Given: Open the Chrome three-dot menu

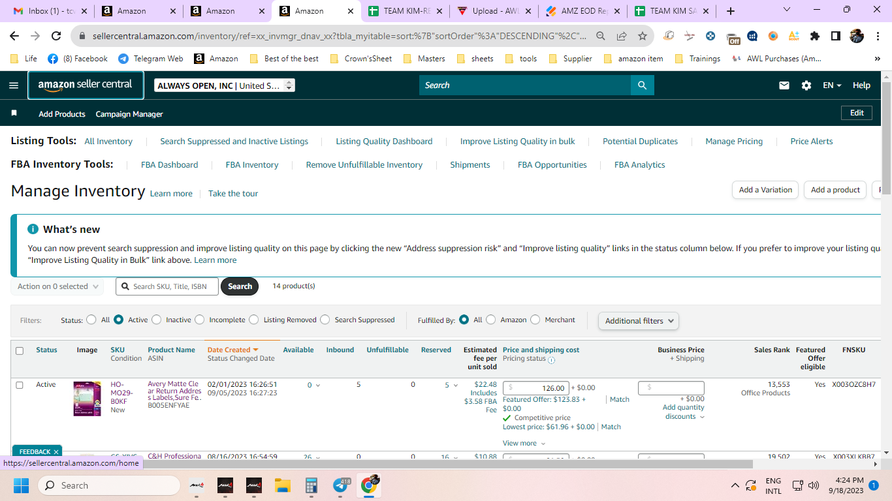Looking at the screenshot, I should (x=878, y=36).
